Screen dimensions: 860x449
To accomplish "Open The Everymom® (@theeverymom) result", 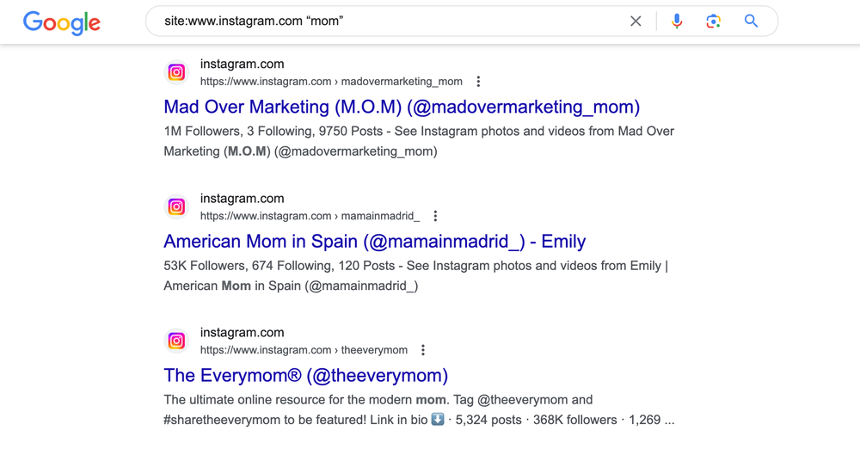I will click(305, 375).
